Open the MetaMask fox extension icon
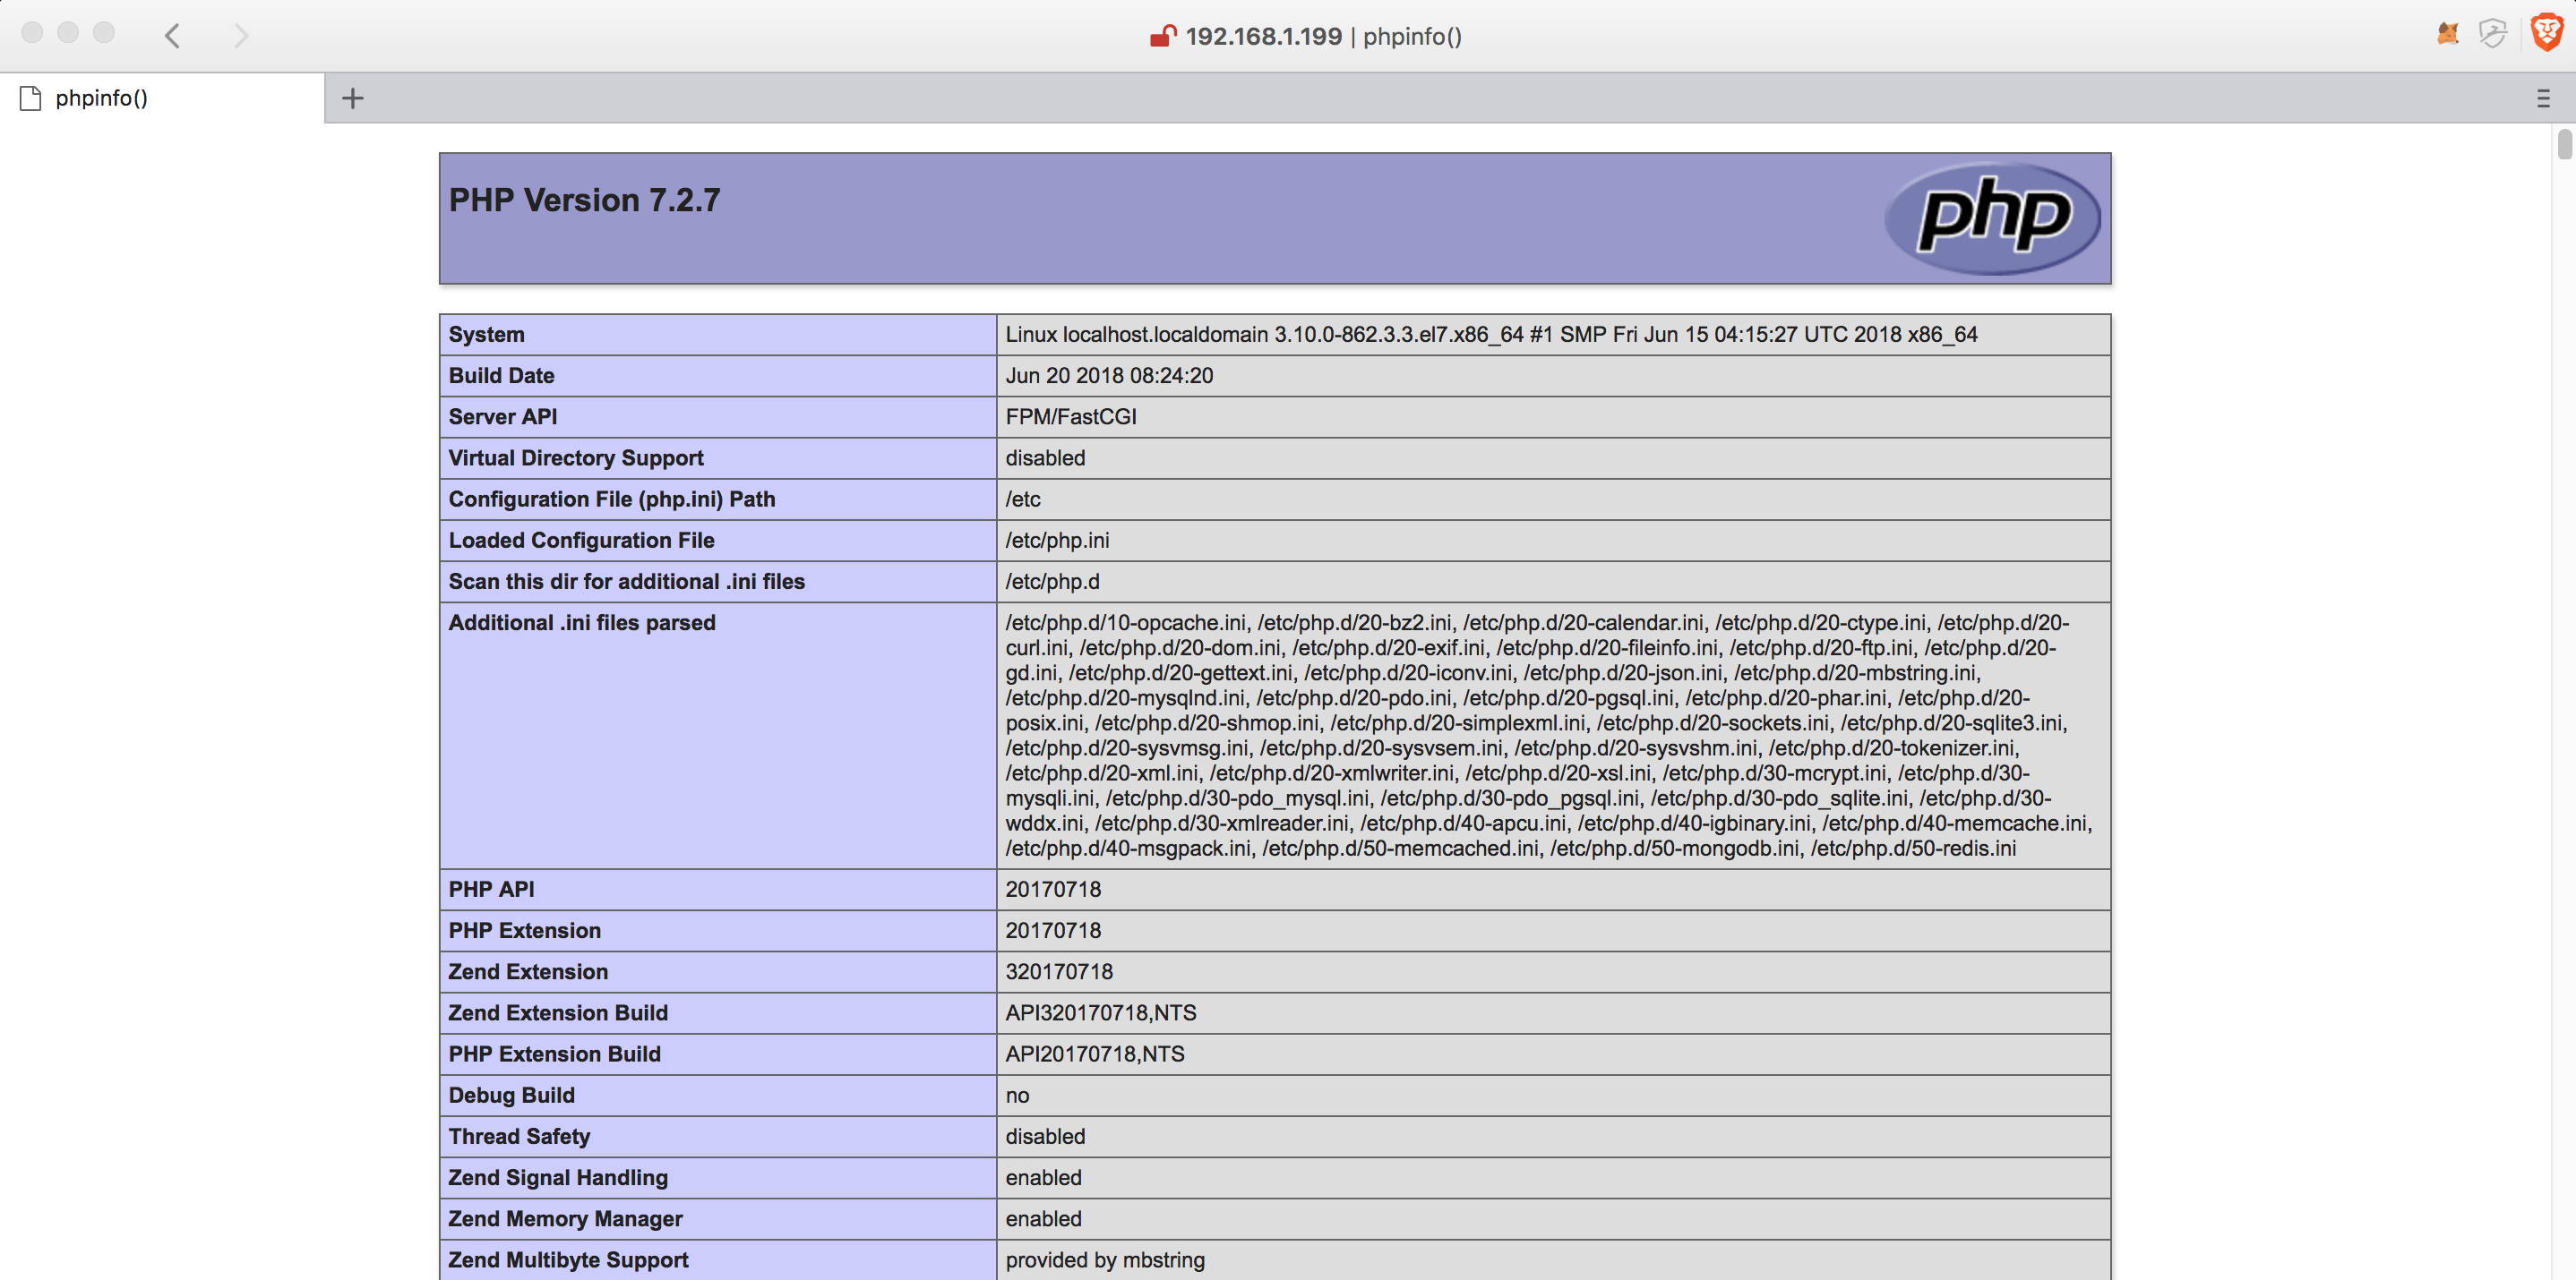 (2448, 34)
